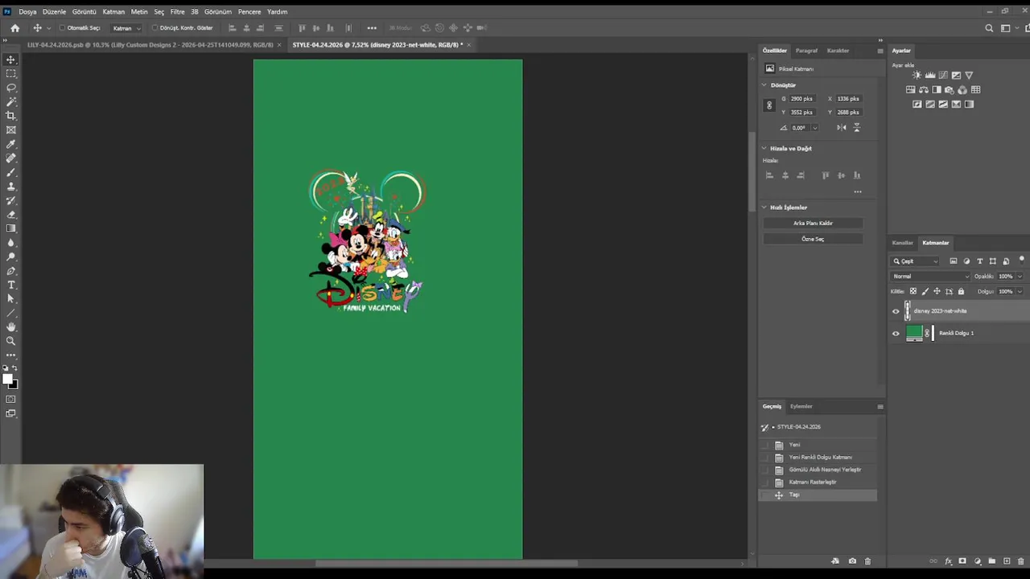Toggle lock transparent pixels in Kilitle row
The height and width of the screenshot is (579, 1030).
pyautogui.click(x=913, y=291)
